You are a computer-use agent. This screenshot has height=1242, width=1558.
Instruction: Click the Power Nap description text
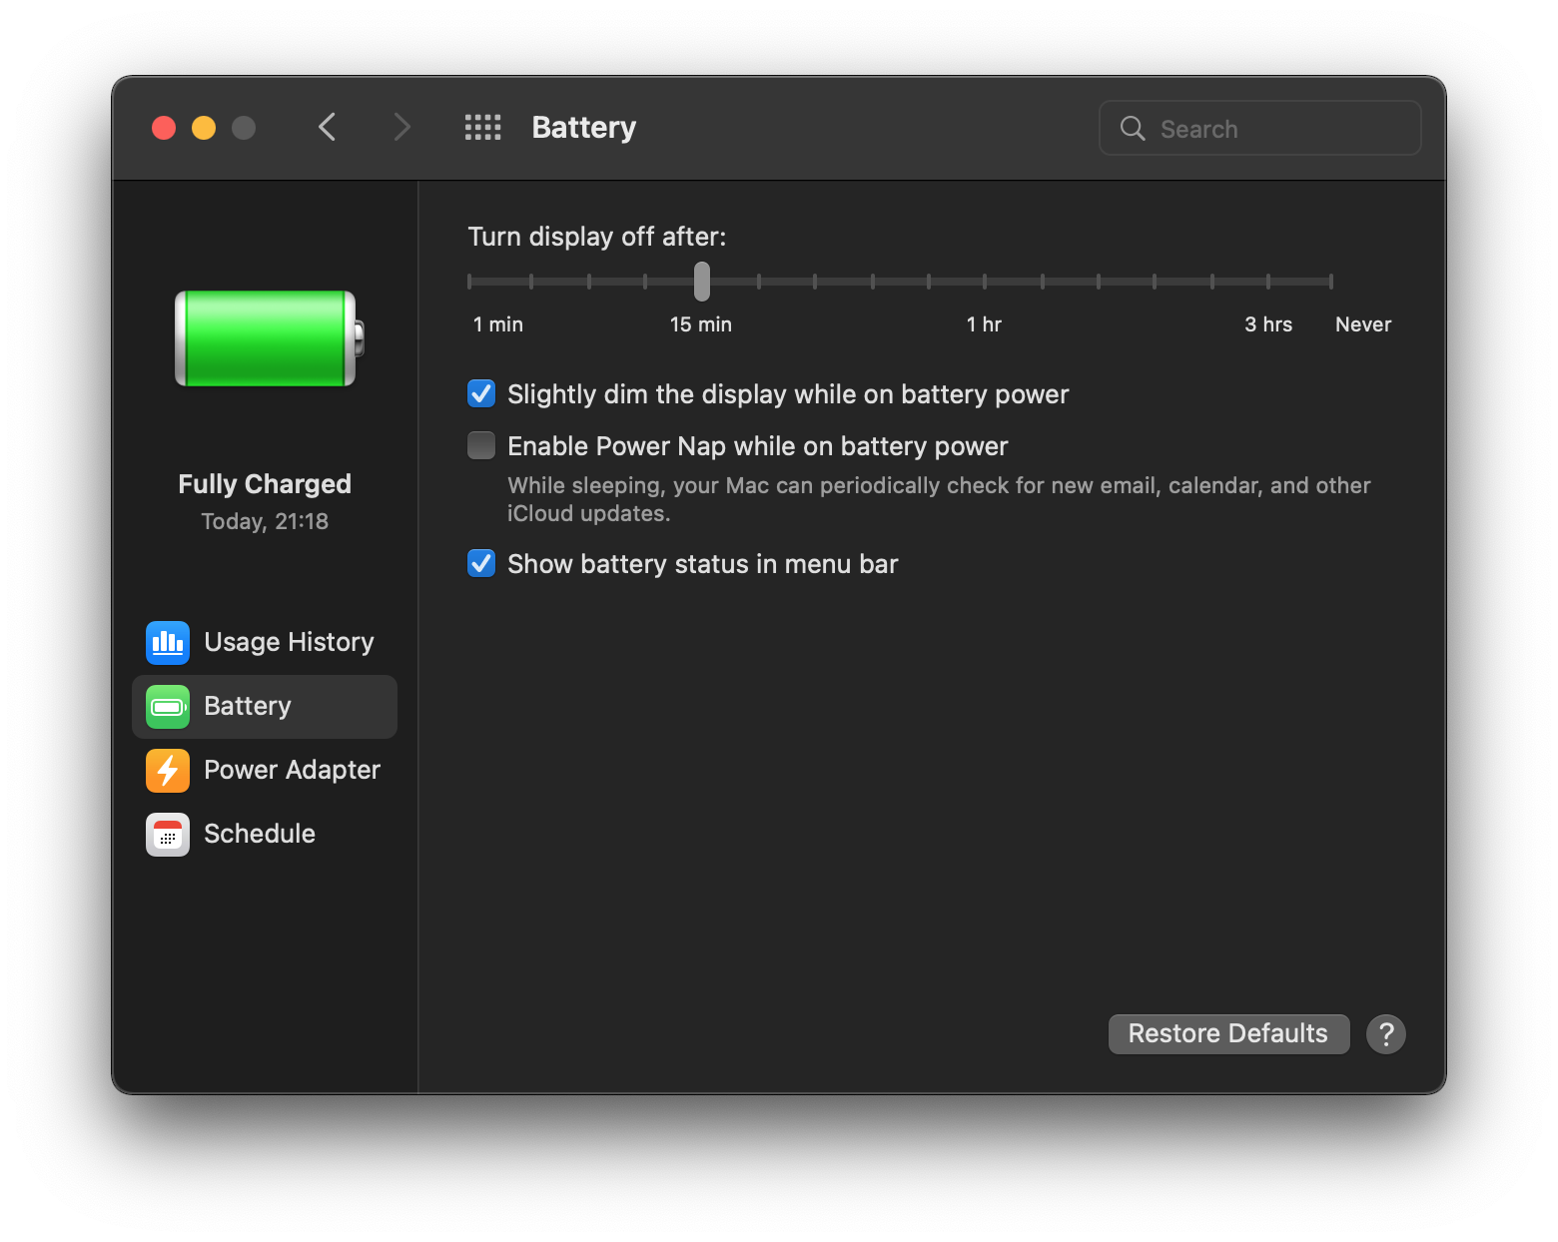pyautogui.click(x=939, y=499)
